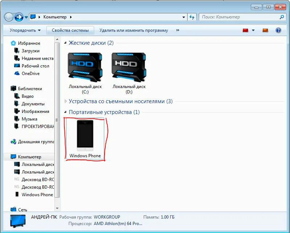Click the Windows Phone label text

[x=85, y=156]
